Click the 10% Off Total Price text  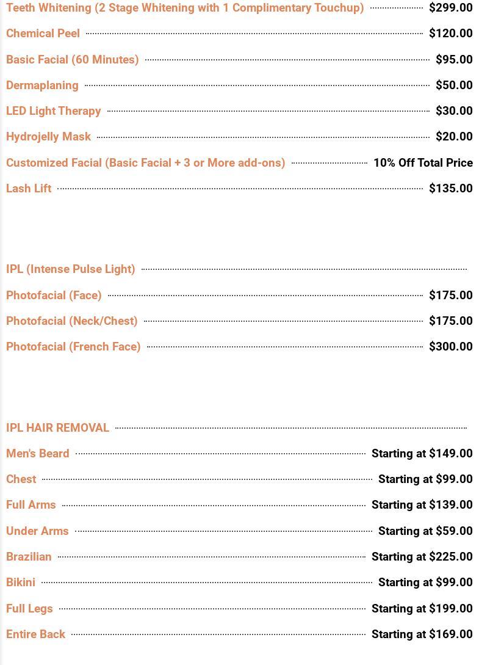pyautogui.click(x=423, y=163)
